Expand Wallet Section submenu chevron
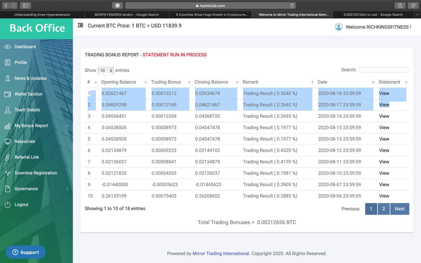The width and height of the screenshot is (421, 263). click(67, 94)
